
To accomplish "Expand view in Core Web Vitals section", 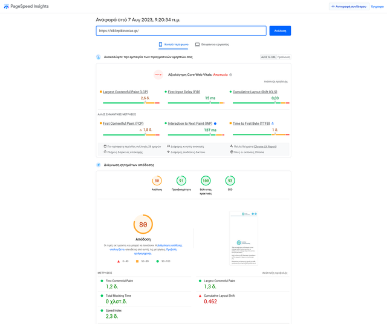I will tap(276, 82).
